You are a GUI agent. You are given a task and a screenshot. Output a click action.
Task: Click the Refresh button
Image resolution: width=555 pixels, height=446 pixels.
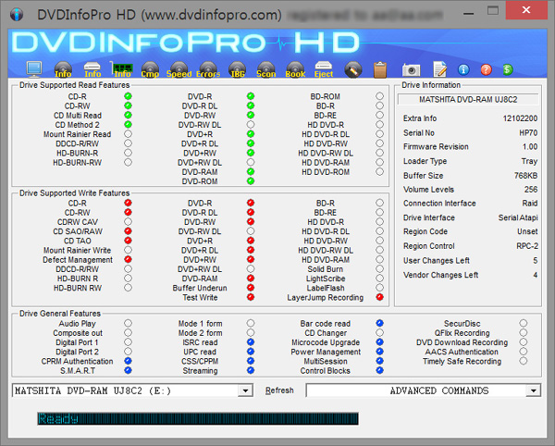(279, 390)
